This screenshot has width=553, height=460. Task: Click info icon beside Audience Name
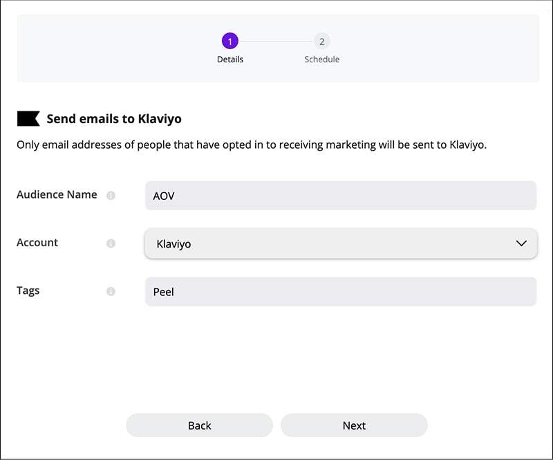pyautogui.click(x=111, y=196)
